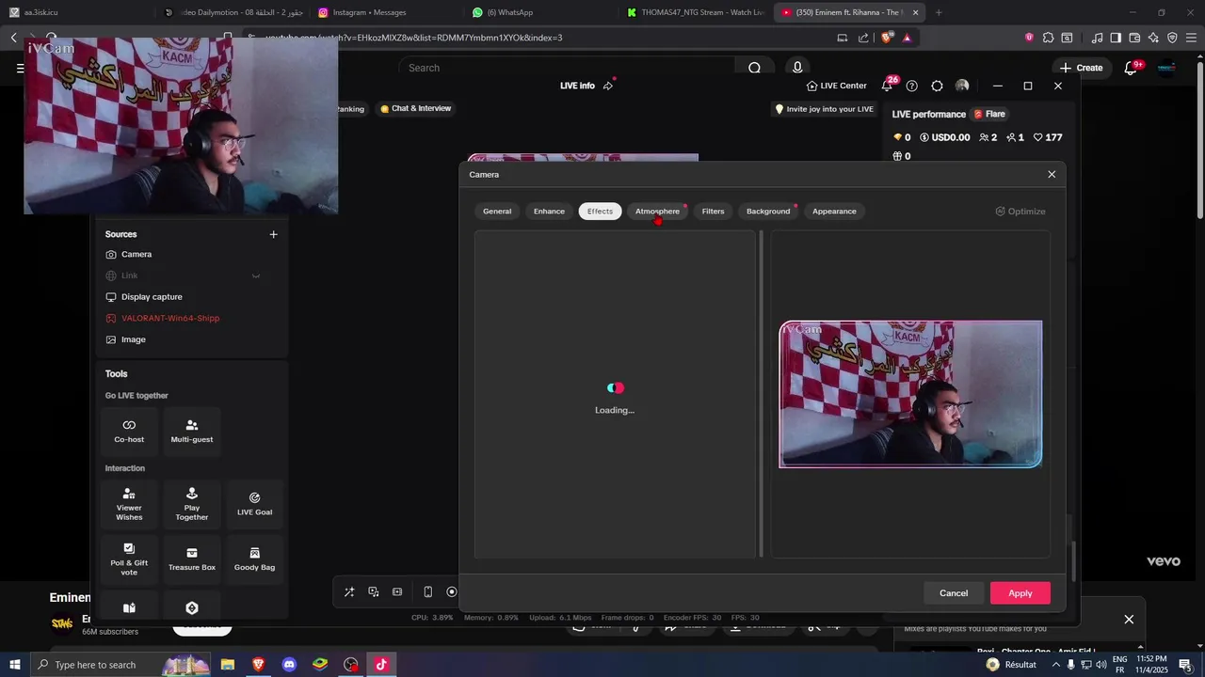Viewport: 1205px width, 677px height.
Task: Switch to the Enhance tab
Action: [x=549, y=212]
